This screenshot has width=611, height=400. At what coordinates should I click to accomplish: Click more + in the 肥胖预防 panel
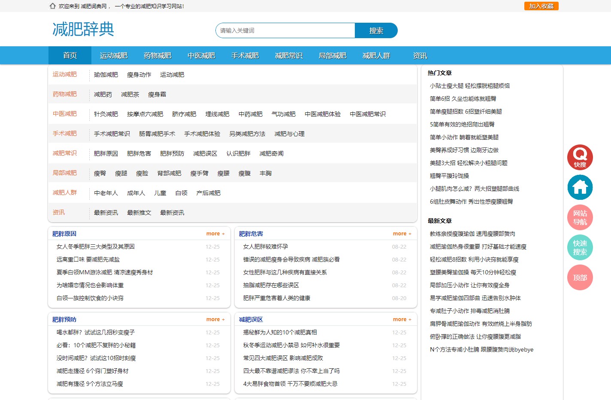click(215, 319)
